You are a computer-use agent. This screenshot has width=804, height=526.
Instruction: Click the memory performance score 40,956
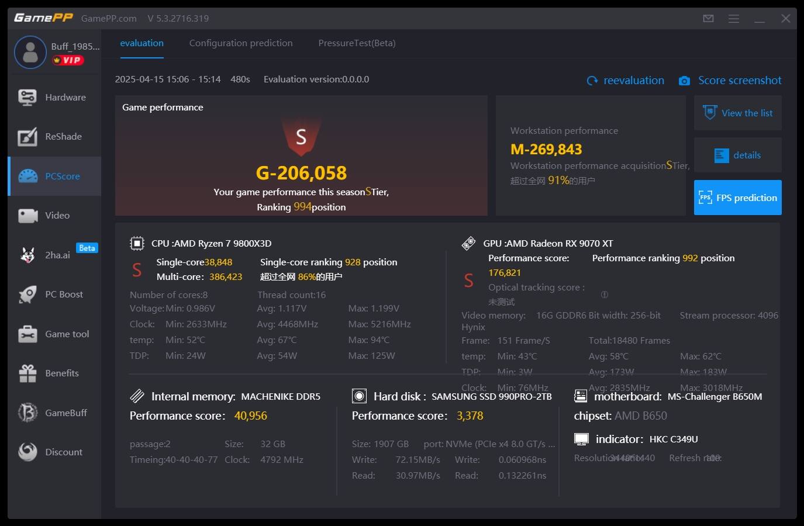(x=250, y=416)
